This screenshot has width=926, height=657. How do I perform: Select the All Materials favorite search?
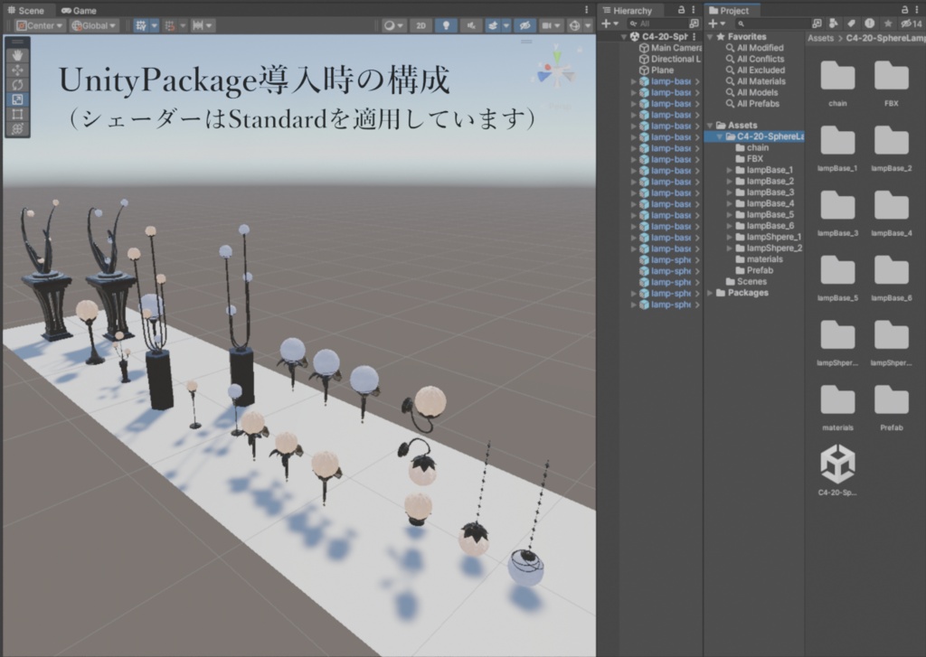tap(761, 81)
